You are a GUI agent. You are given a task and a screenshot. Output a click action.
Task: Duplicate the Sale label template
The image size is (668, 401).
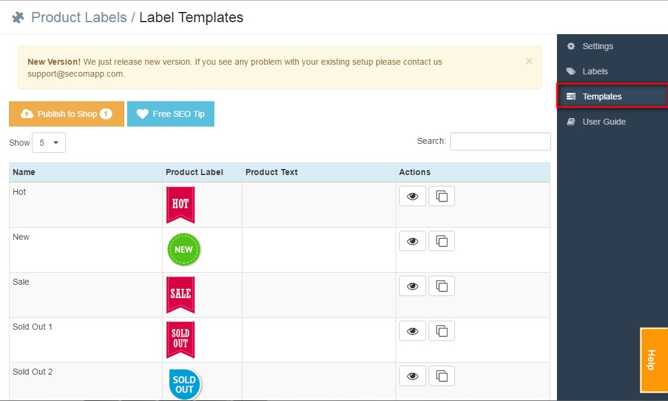click(442, 286)
